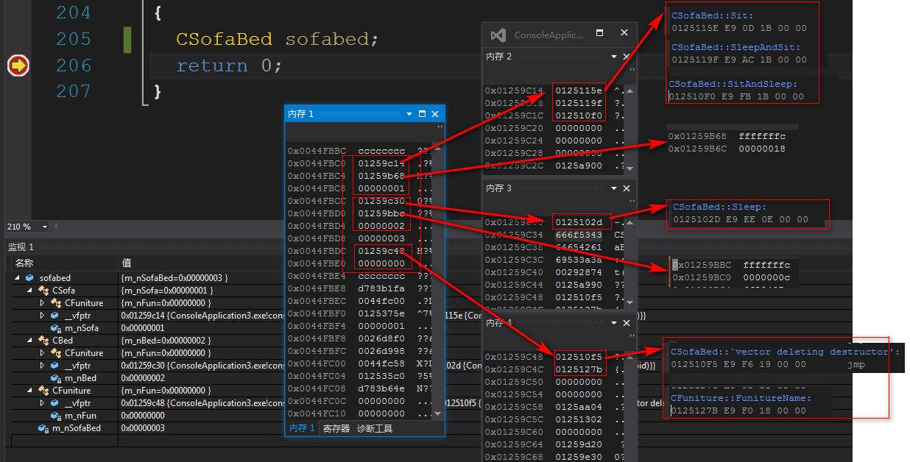Click the Visual Studio logo in floating window

point(498,35)
